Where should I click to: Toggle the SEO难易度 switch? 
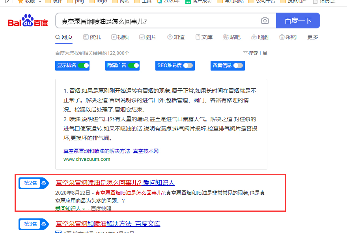(188, 65)
